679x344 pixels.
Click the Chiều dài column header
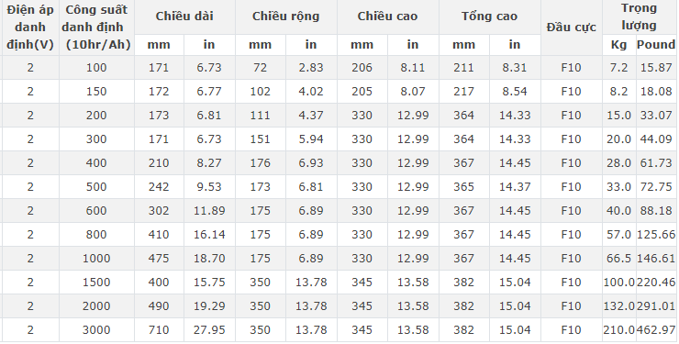point(184,17)
